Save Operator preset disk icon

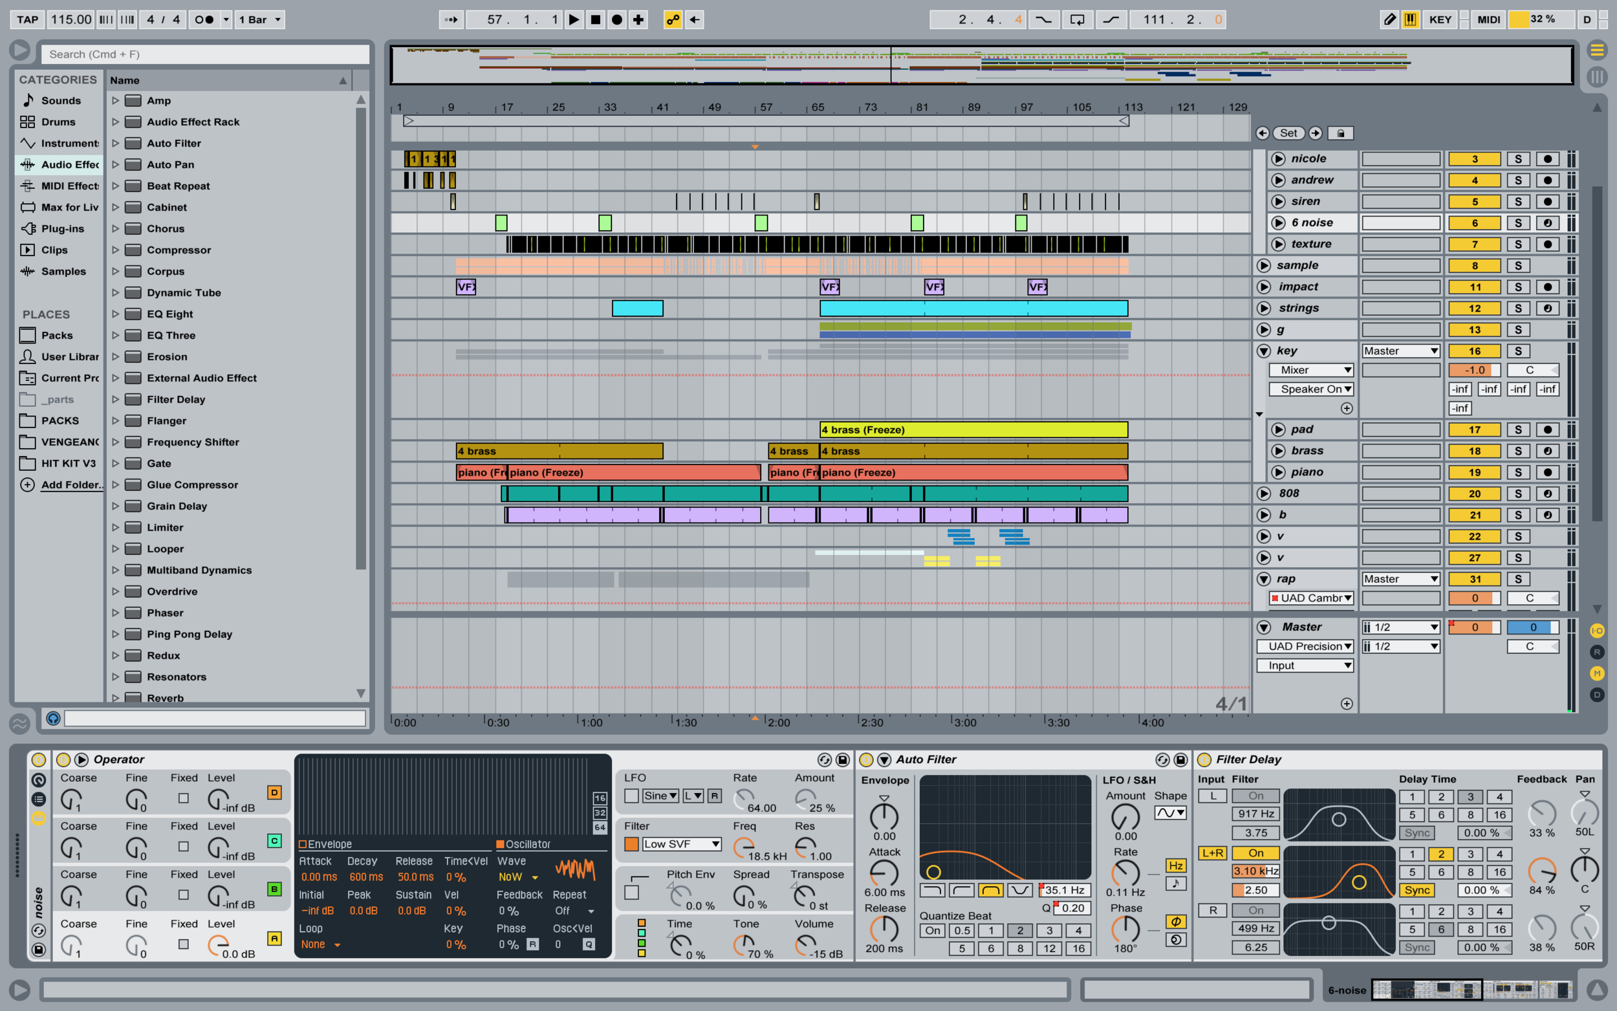842,759
